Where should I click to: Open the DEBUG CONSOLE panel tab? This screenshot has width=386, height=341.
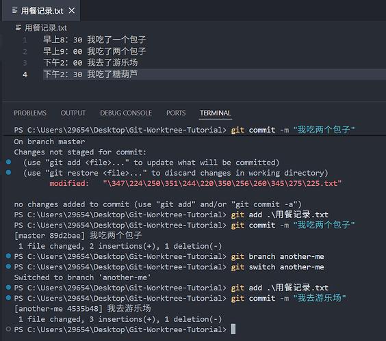coord(126,113)
